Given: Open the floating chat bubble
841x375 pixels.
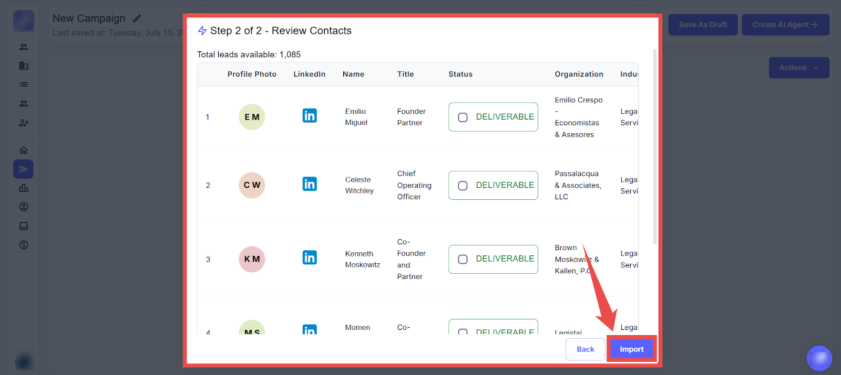Looking at the screenshot, I should [x=819, y=358].
